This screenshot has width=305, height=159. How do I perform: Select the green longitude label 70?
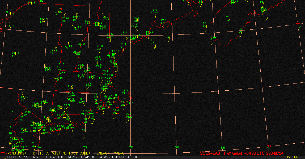pos(131,147)
